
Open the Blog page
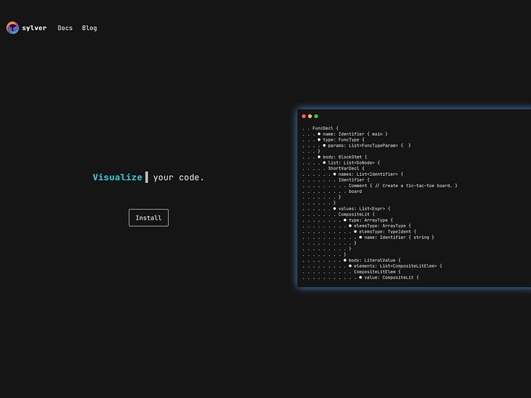pyautogui.click(x=90, y=28)
